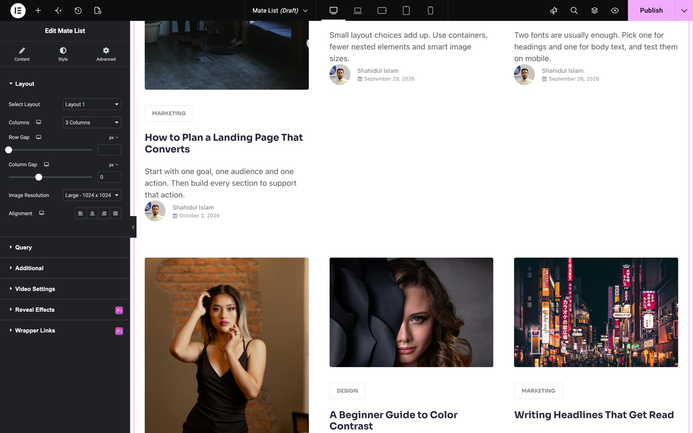Open the Elementor main menu logo
The width and height of the screenshot is (693, 433).
[18, 10]
